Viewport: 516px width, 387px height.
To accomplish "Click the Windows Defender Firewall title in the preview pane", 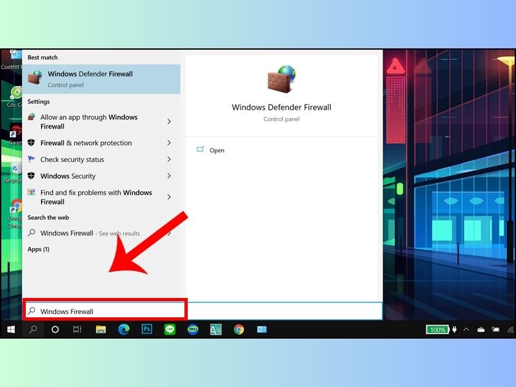I will (x=281, y=107).
